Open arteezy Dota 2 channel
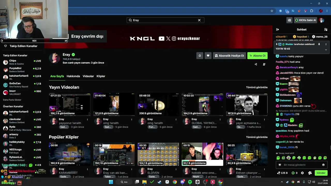Viewport: 331px width, 186px height. point(22,136)
